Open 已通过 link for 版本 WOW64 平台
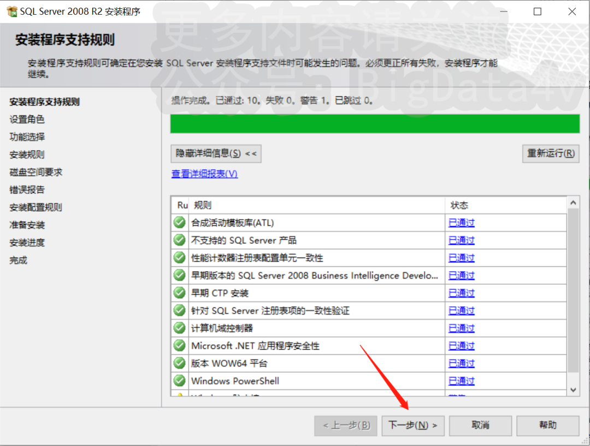The image size is (590, 446). pyautogui.click(x=461, y=363)
